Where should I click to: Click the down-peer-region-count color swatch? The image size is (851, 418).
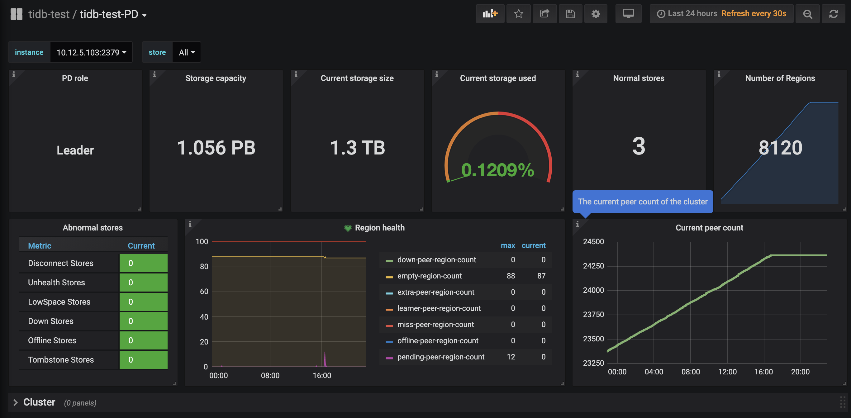[389, 261]
